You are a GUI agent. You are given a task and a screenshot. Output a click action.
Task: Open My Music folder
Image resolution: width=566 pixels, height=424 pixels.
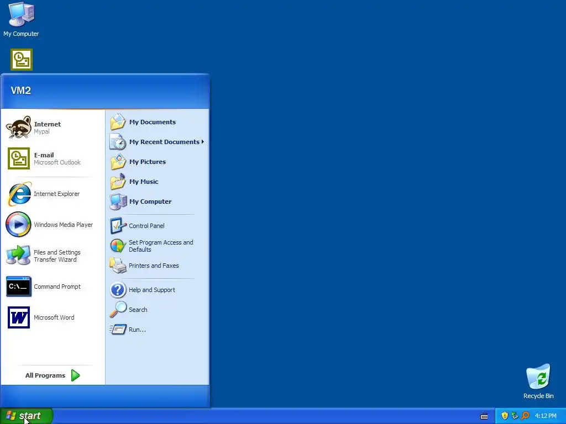pos(157,181)
